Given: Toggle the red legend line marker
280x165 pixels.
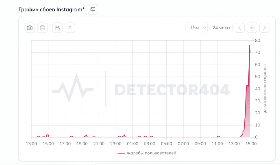Looking at the screenshot, I should pyautogui.click(x=121, y=153).
